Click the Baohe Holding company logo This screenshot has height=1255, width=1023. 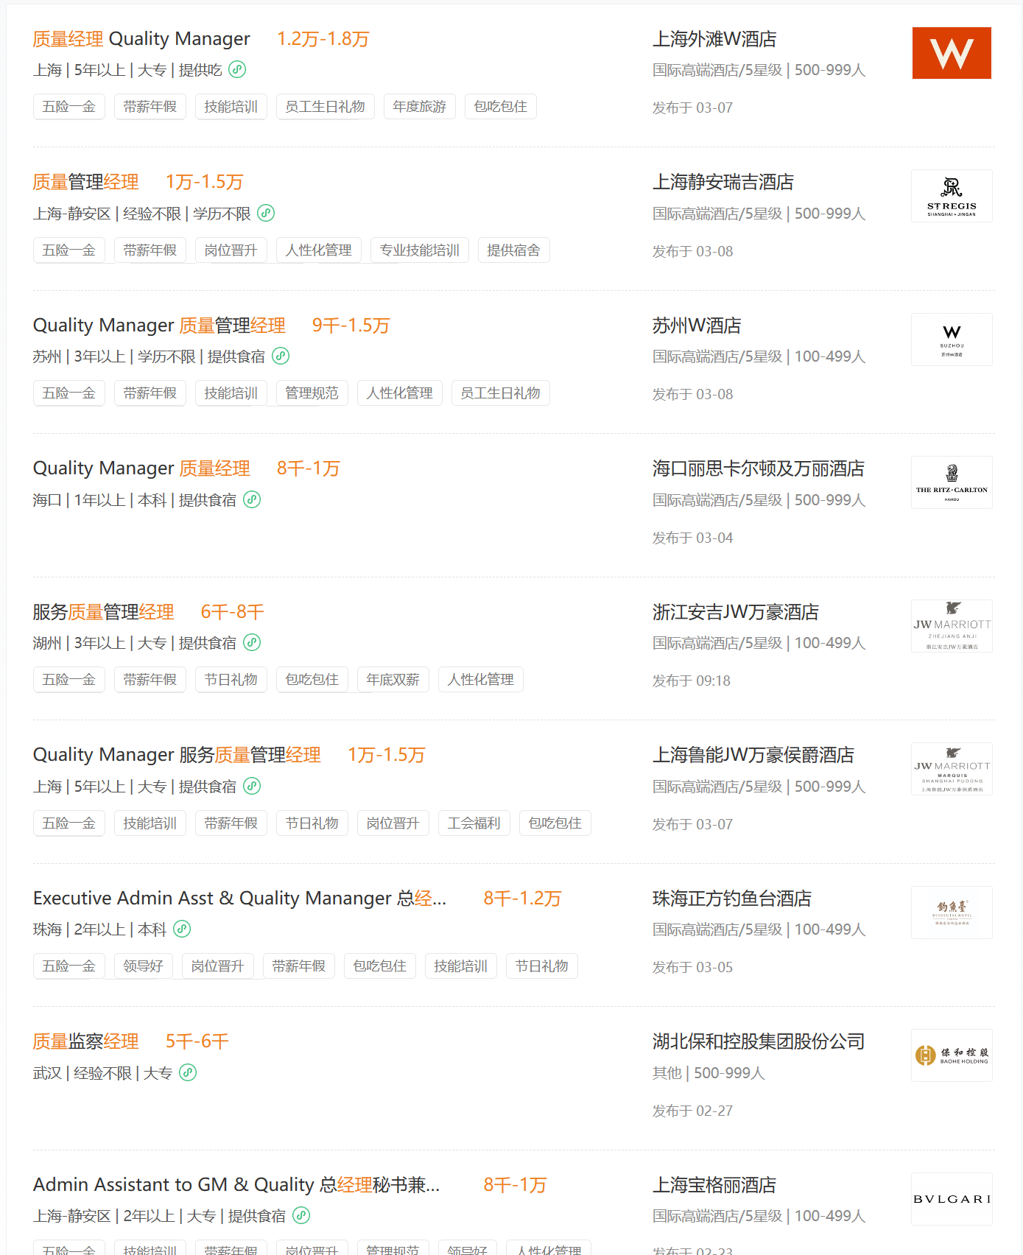pyautogui.click(x=951, y=1055)
